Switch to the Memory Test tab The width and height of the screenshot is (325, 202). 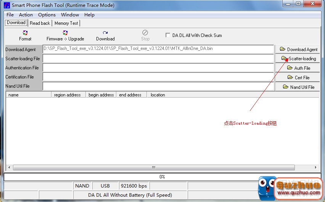pos(66,23)
